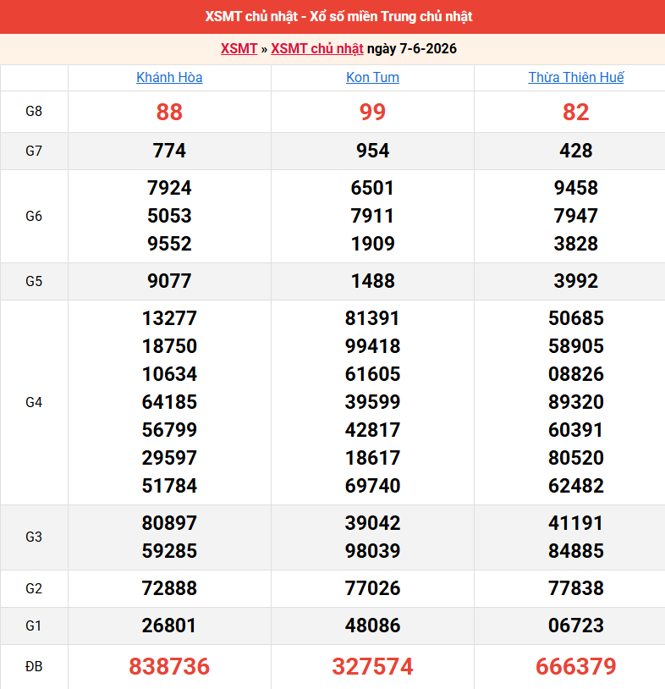Open the Kon Tum province link
The width and height of the screenshot is (665, 689).
[372, 77]
